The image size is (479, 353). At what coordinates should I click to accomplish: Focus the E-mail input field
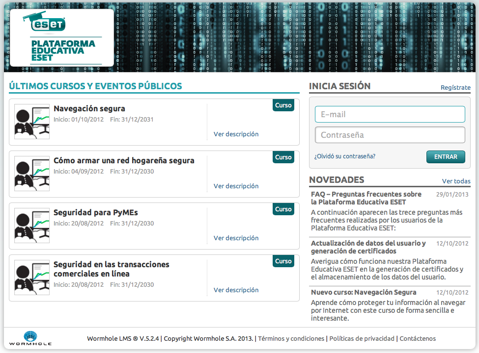pyautogui.click(x=390, y=114)
